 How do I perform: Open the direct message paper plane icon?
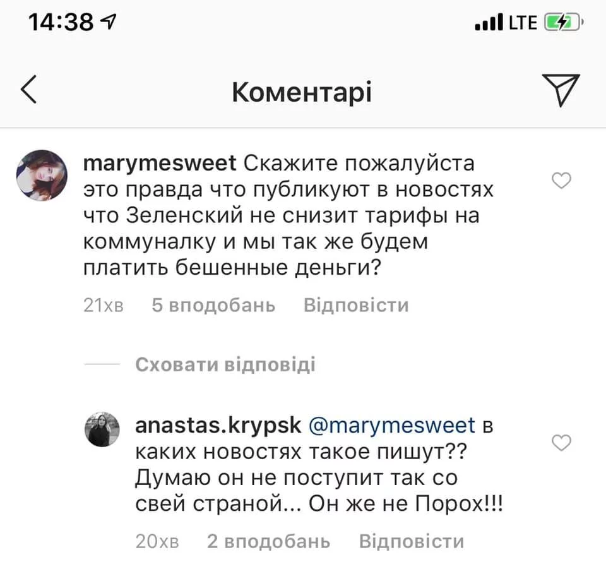(560, 89)
